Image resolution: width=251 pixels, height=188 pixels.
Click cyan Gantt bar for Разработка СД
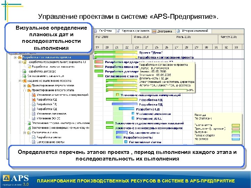tap(127, 109)
